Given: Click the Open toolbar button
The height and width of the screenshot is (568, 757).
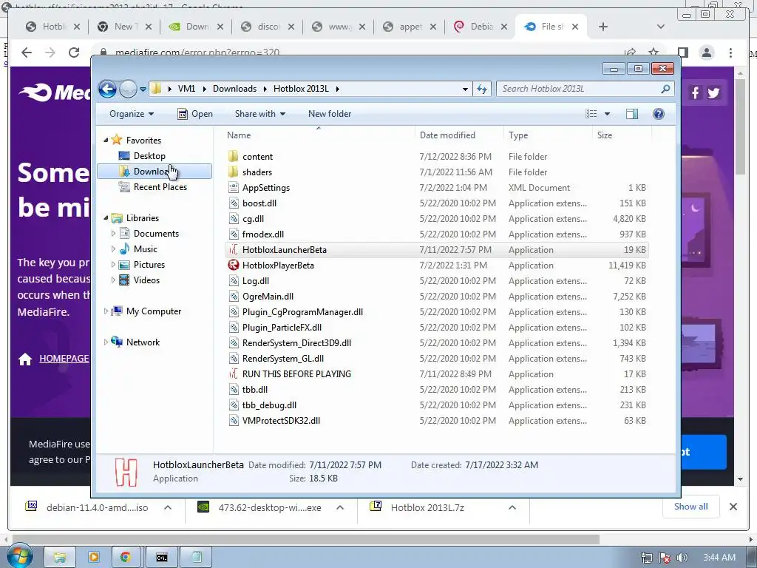Looking at the screenshot, I should (195, 114).
